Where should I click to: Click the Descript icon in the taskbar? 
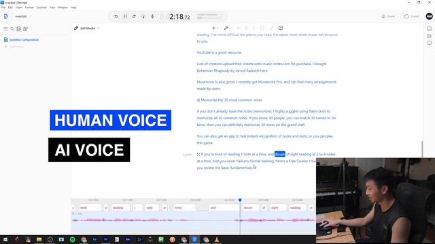194,239
